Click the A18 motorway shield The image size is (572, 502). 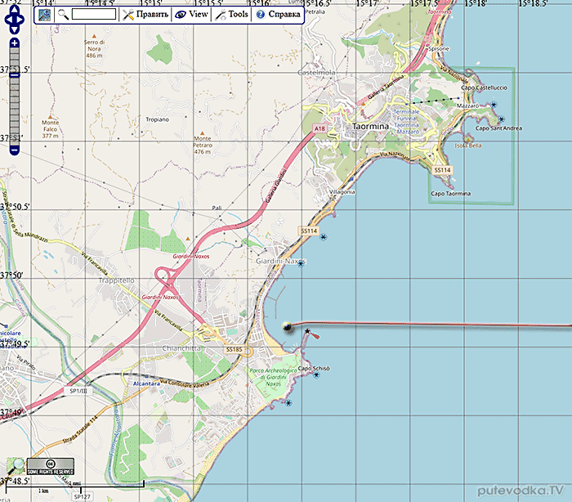point(320,128)
